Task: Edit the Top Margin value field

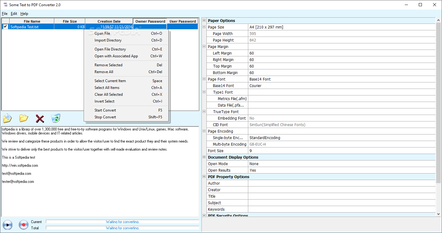Action: point(342,66)
